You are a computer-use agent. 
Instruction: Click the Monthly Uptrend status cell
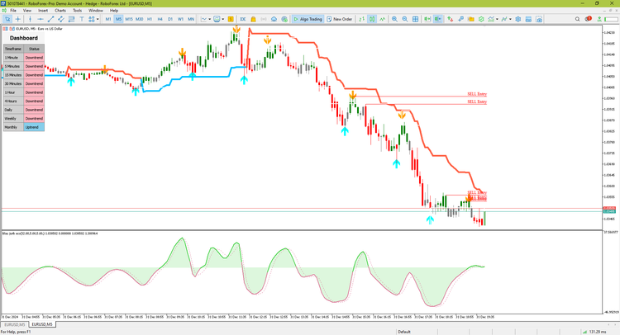[x=34, y=127]
